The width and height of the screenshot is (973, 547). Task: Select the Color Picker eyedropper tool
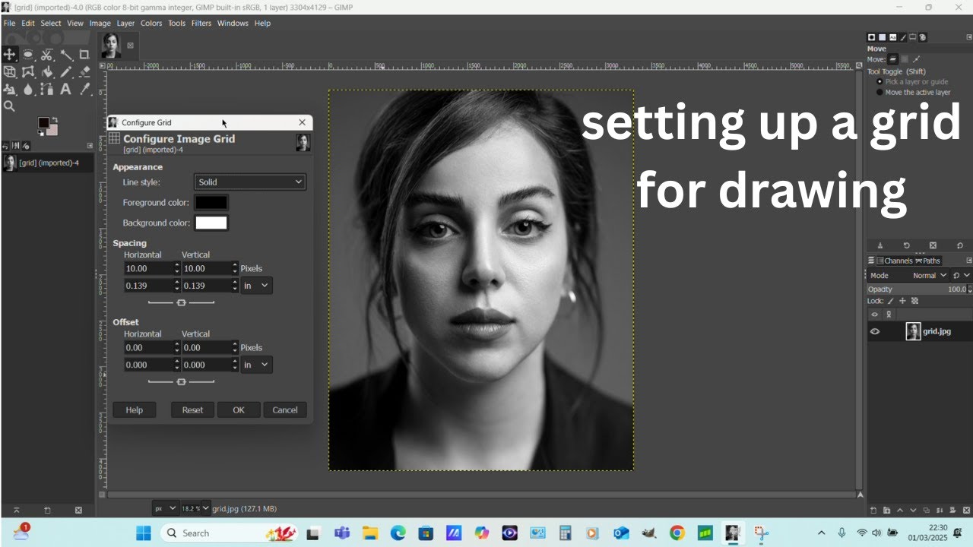coord(84,89)
